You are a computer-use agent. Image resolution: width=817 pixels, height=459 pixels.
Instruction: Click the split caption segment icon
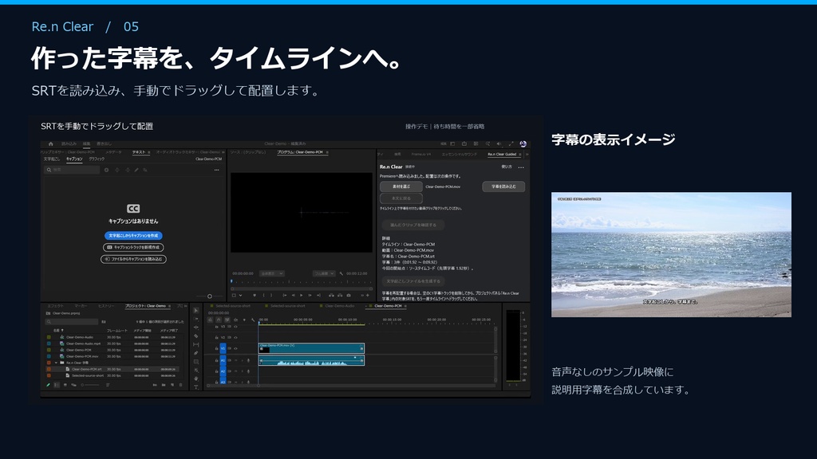117,171
